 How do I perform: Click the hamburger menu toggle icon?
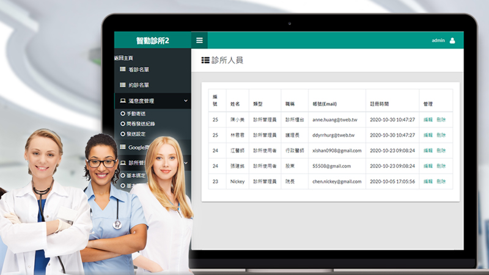pos(199,40)
